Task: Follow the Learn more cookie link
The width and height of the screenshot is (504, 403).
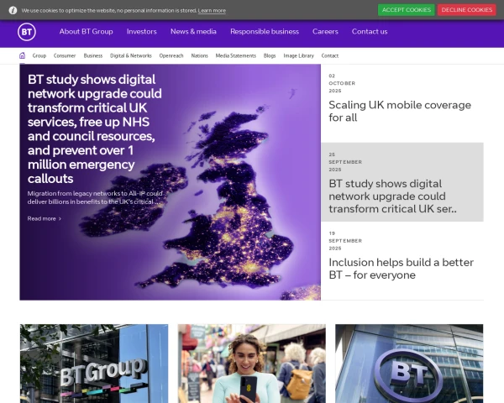Action: point(212,11)
